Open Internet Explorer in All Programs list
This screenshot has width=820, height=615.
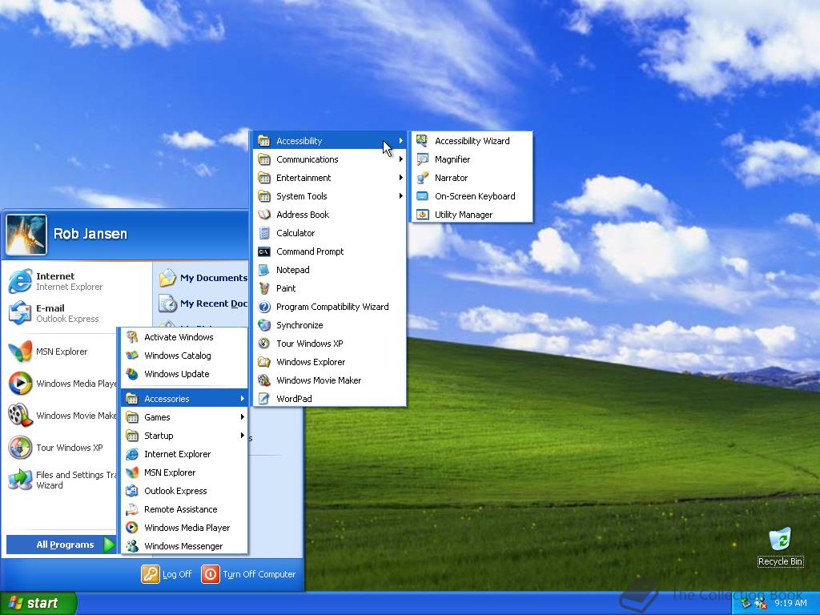(x=184, y=454)
